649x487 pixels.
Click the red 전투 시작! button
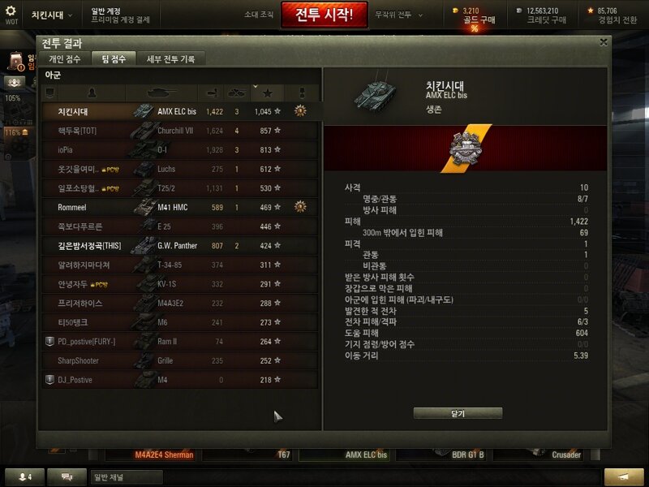[x=324, y=15]
